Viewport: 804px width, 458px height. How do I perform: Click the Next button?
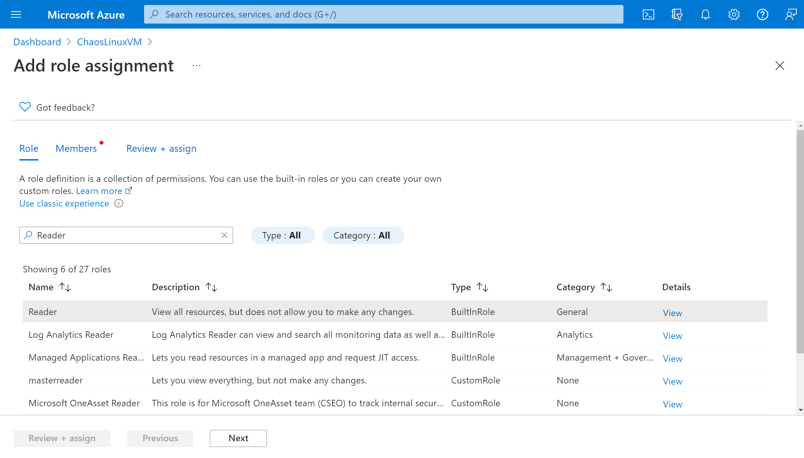[238, 438]
